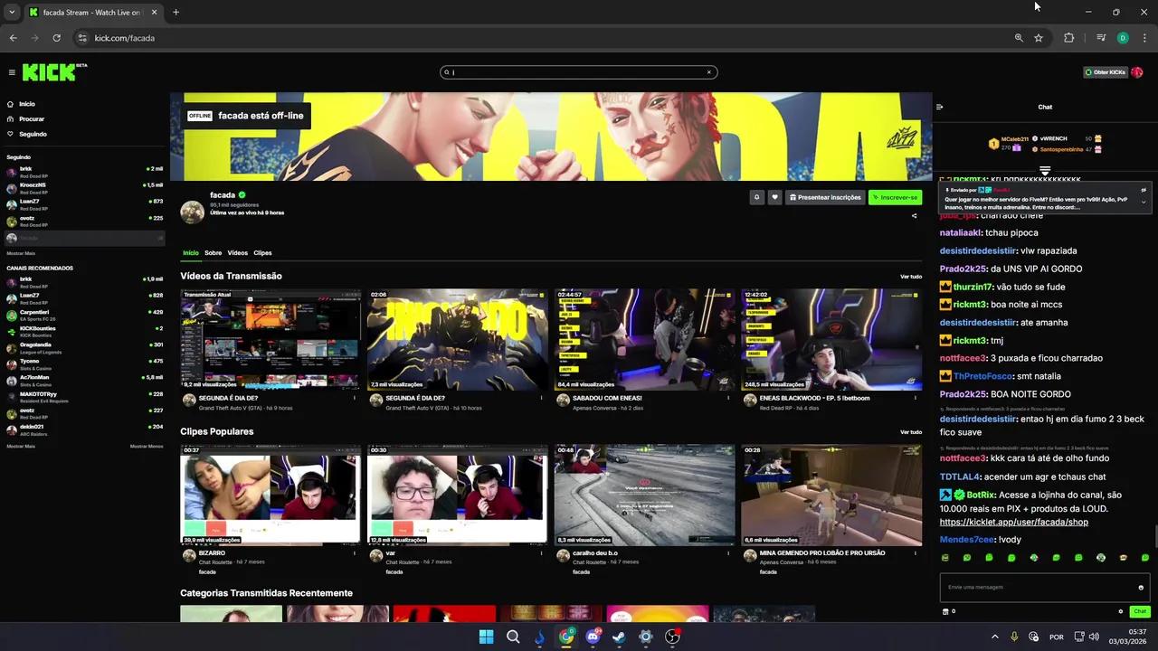
Task: Click Presentear inscrições button
Action: pyautogui.click(x=823, y=197)
